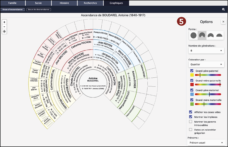Viewport: 228px width, 147px height.
Task: Adjust the Grand-père paternel hue slider
Action: pos(208,75)
